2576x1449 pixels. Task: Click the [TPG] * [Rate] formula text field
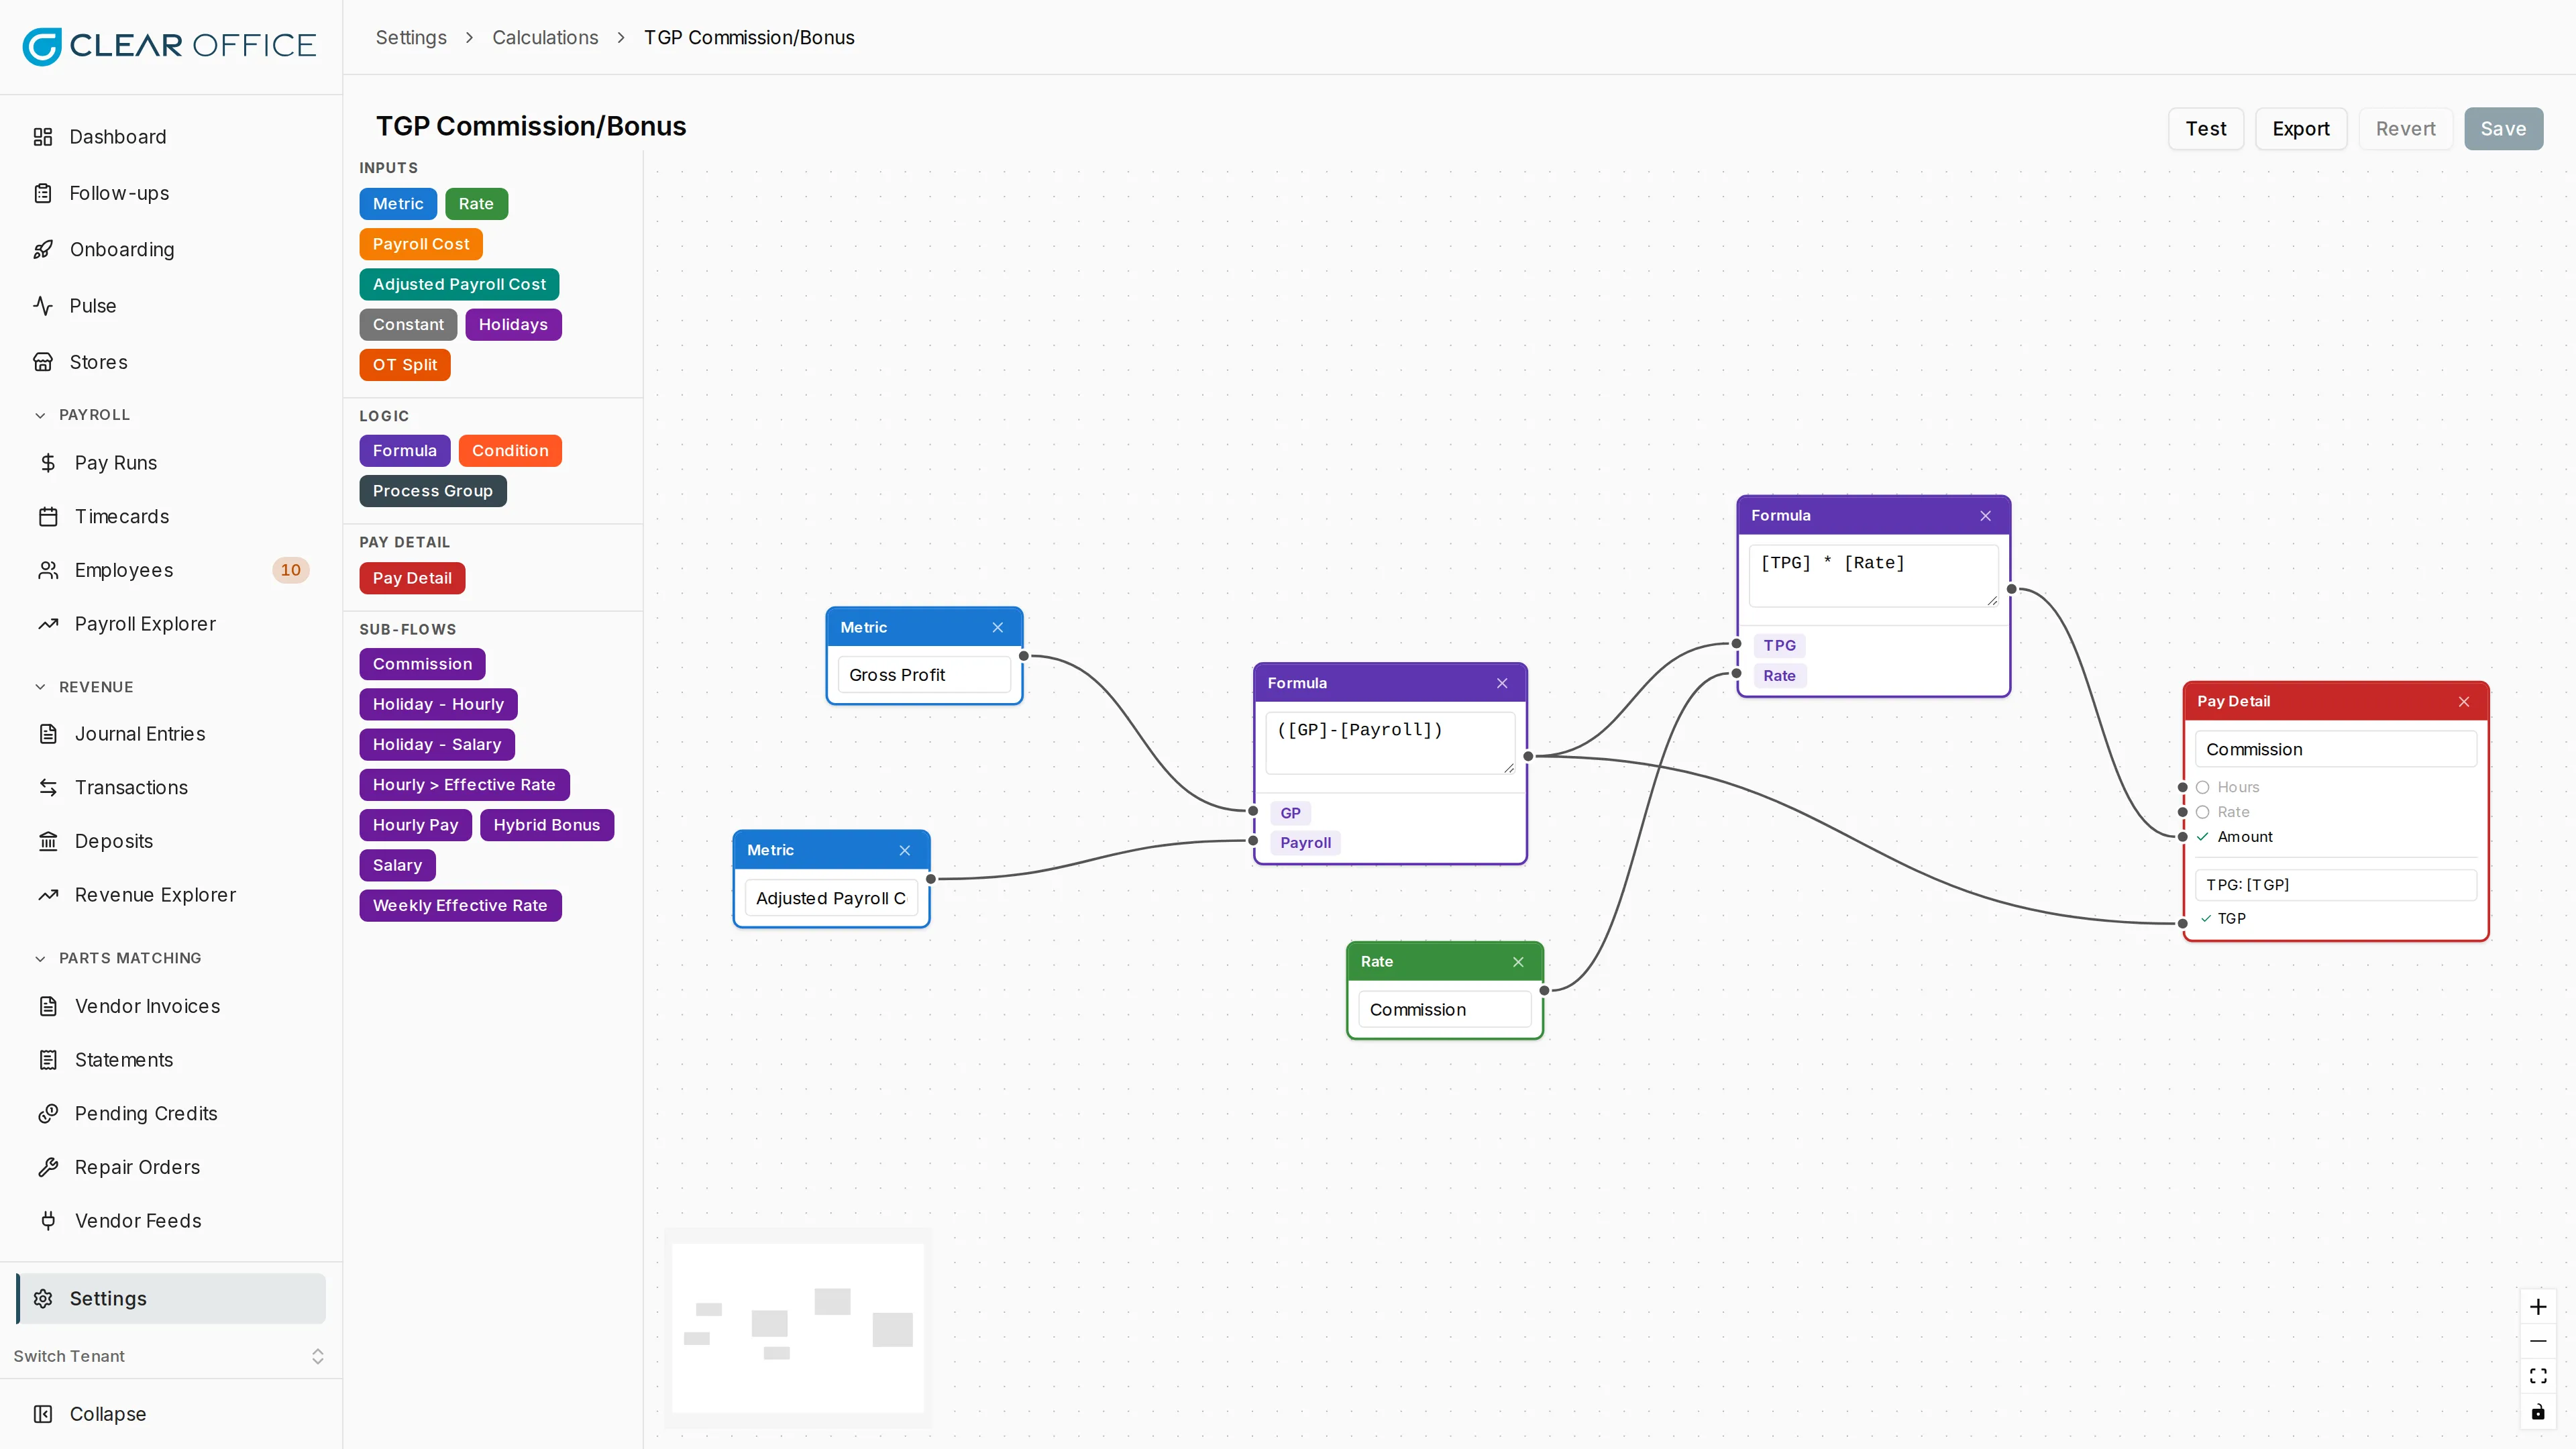(1873, 575)
